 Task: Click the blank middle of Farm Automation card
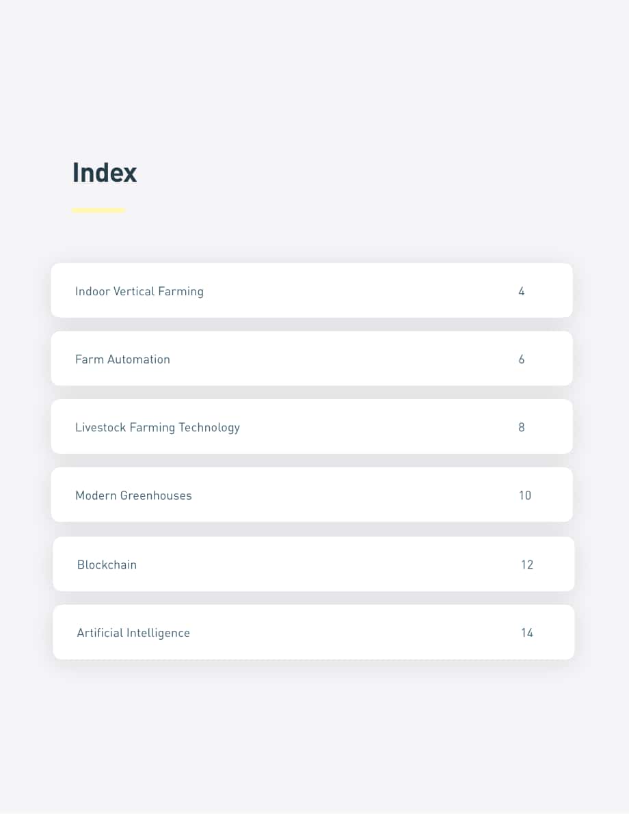click(x=343, y=359)
